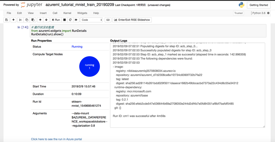
Task: Insert cell below with plus icon
Action: tap(13, 20)
